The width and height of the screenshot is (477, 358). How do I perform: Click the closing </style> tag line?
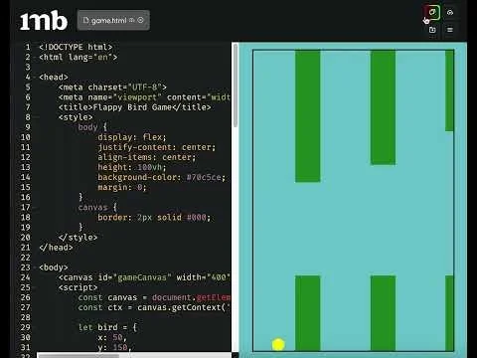79,238
